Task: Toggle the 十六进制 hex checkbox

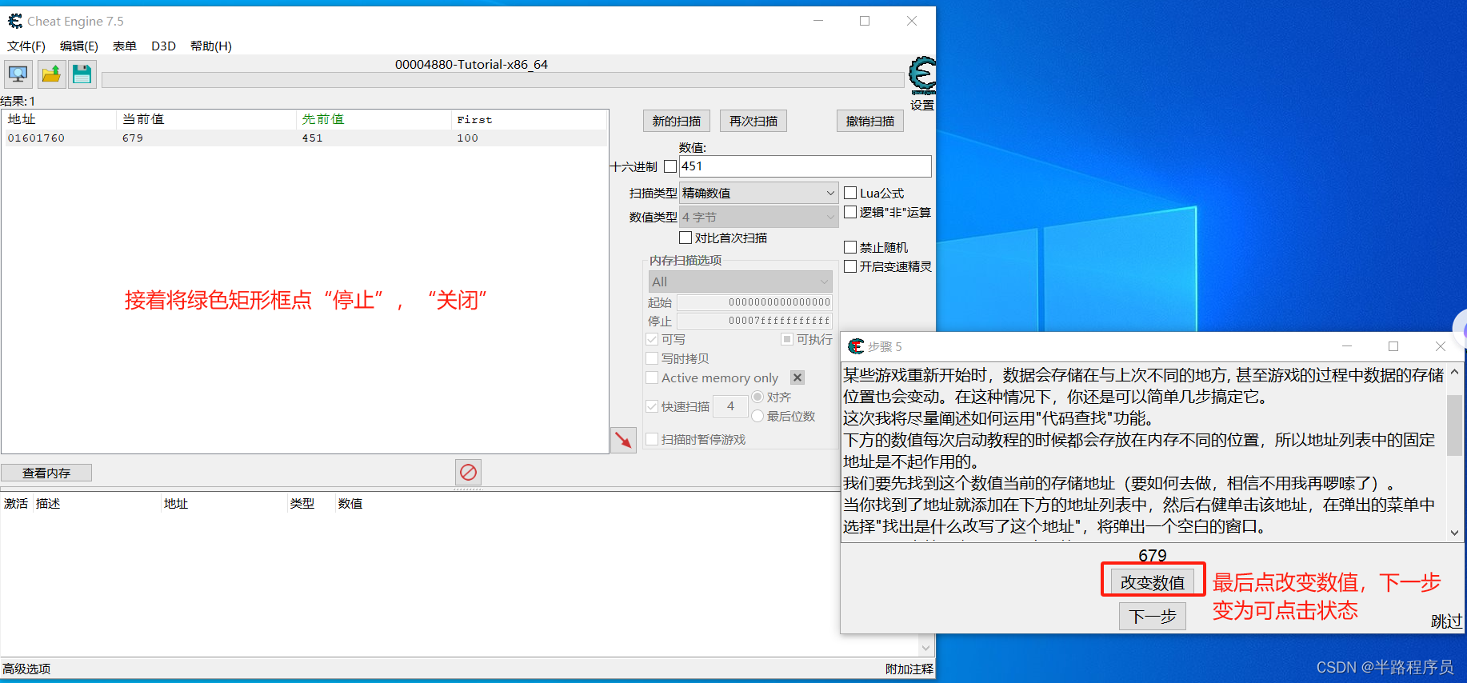Action: point(670,166)
